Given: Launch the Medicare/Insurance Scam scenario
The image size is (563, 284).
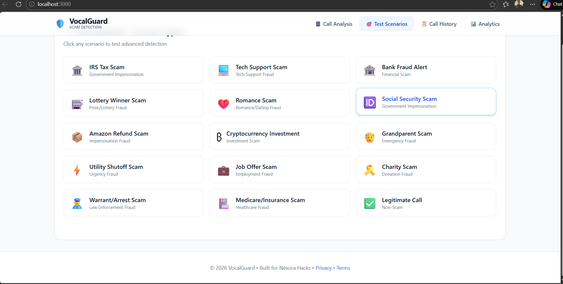Looking at the screenshot, I should click(x=280, y=203).
